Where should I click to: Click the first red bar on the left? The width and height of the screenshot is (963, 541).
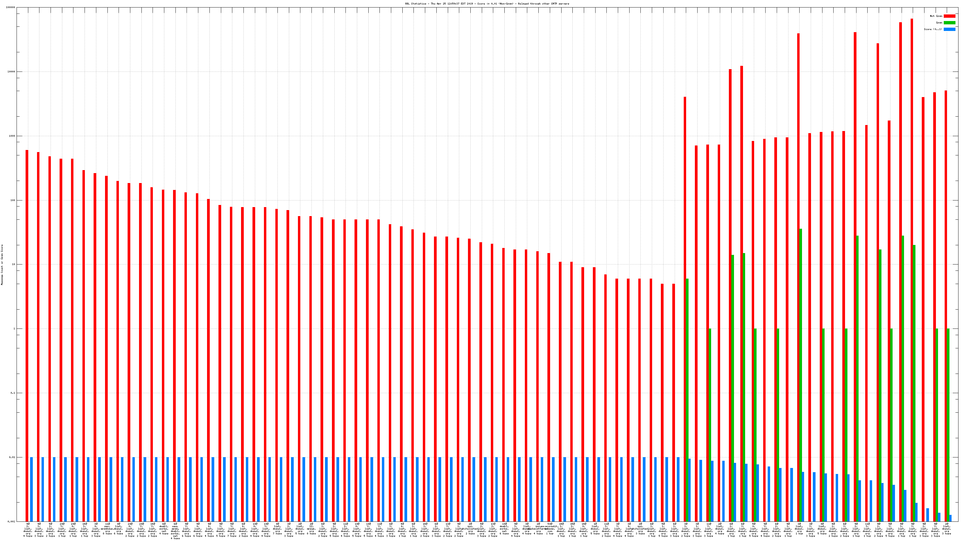coord(27,336)
